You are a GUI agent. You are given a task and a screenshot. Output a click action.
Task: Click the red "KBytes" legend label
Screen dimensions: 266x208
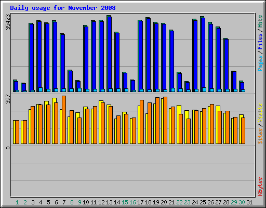[260, 187]
